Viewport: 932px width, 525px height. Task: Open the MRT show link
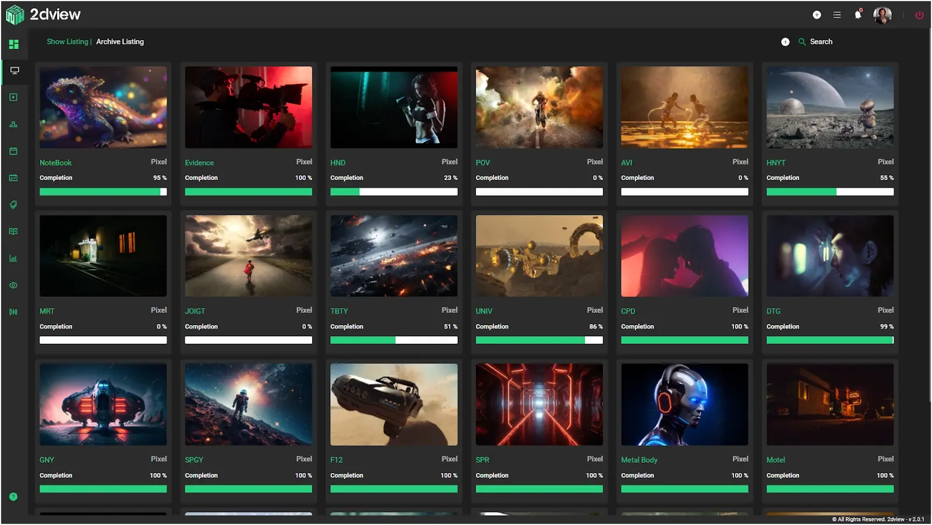47,311
